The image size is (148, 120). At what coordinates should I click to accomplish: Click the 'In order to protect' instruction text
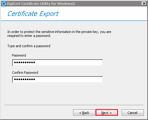[59, 34]
